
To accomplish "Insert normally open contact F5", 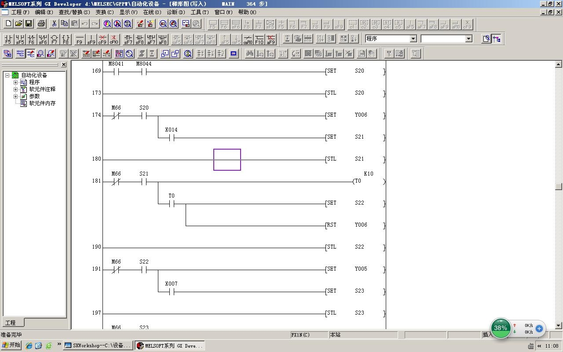I will pos(8,39).
